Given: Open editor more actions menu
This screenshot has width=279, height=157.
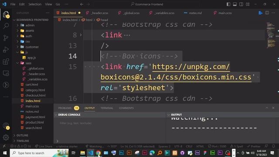Looking at the screenshot, I should tap(273, 13).
